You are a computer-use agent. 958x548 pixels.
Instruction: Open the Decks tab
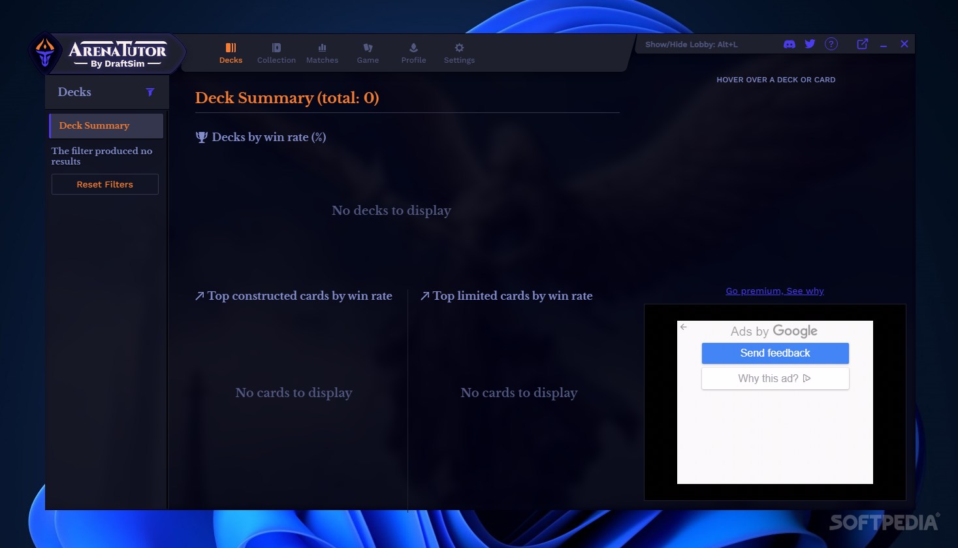231,53
